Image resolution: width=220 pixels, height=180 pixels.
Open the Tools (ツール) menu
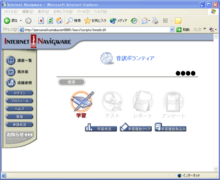coord(83,11)
